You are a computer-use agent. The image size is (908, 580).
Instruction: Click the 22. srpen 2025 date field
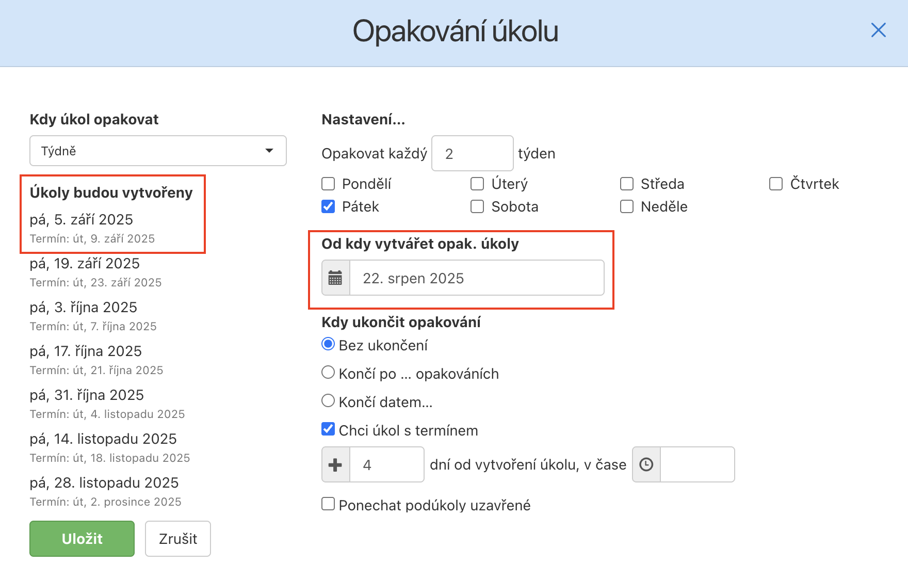[x=477, y=278]
